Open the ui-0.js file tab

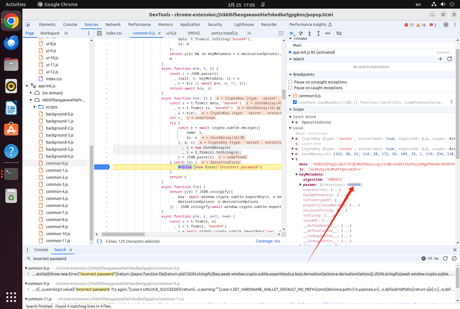click(171, 33)
